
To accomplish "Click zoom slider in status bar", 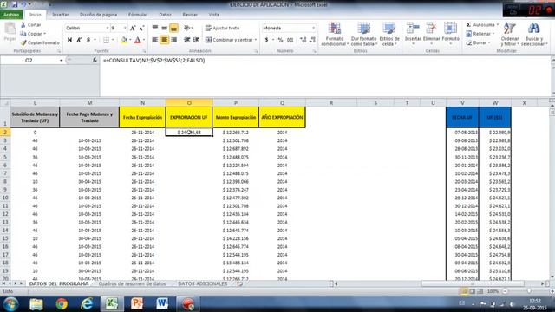I will tap(529, 291).
